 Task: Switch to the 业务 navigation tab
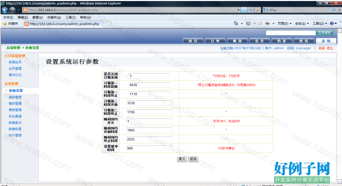pyautogui.click(x=259, y=41)
